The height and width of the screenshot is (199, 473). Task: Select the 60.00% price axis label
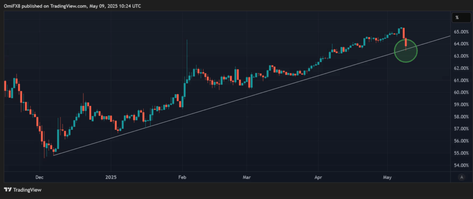461,92
